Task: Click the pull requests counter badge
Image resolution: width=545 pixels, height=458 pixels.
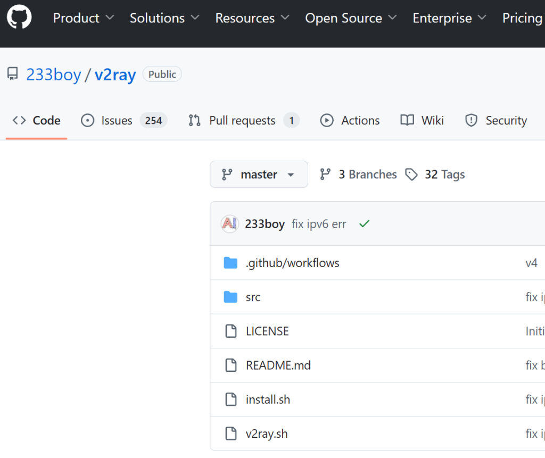Action: [291, 121]
